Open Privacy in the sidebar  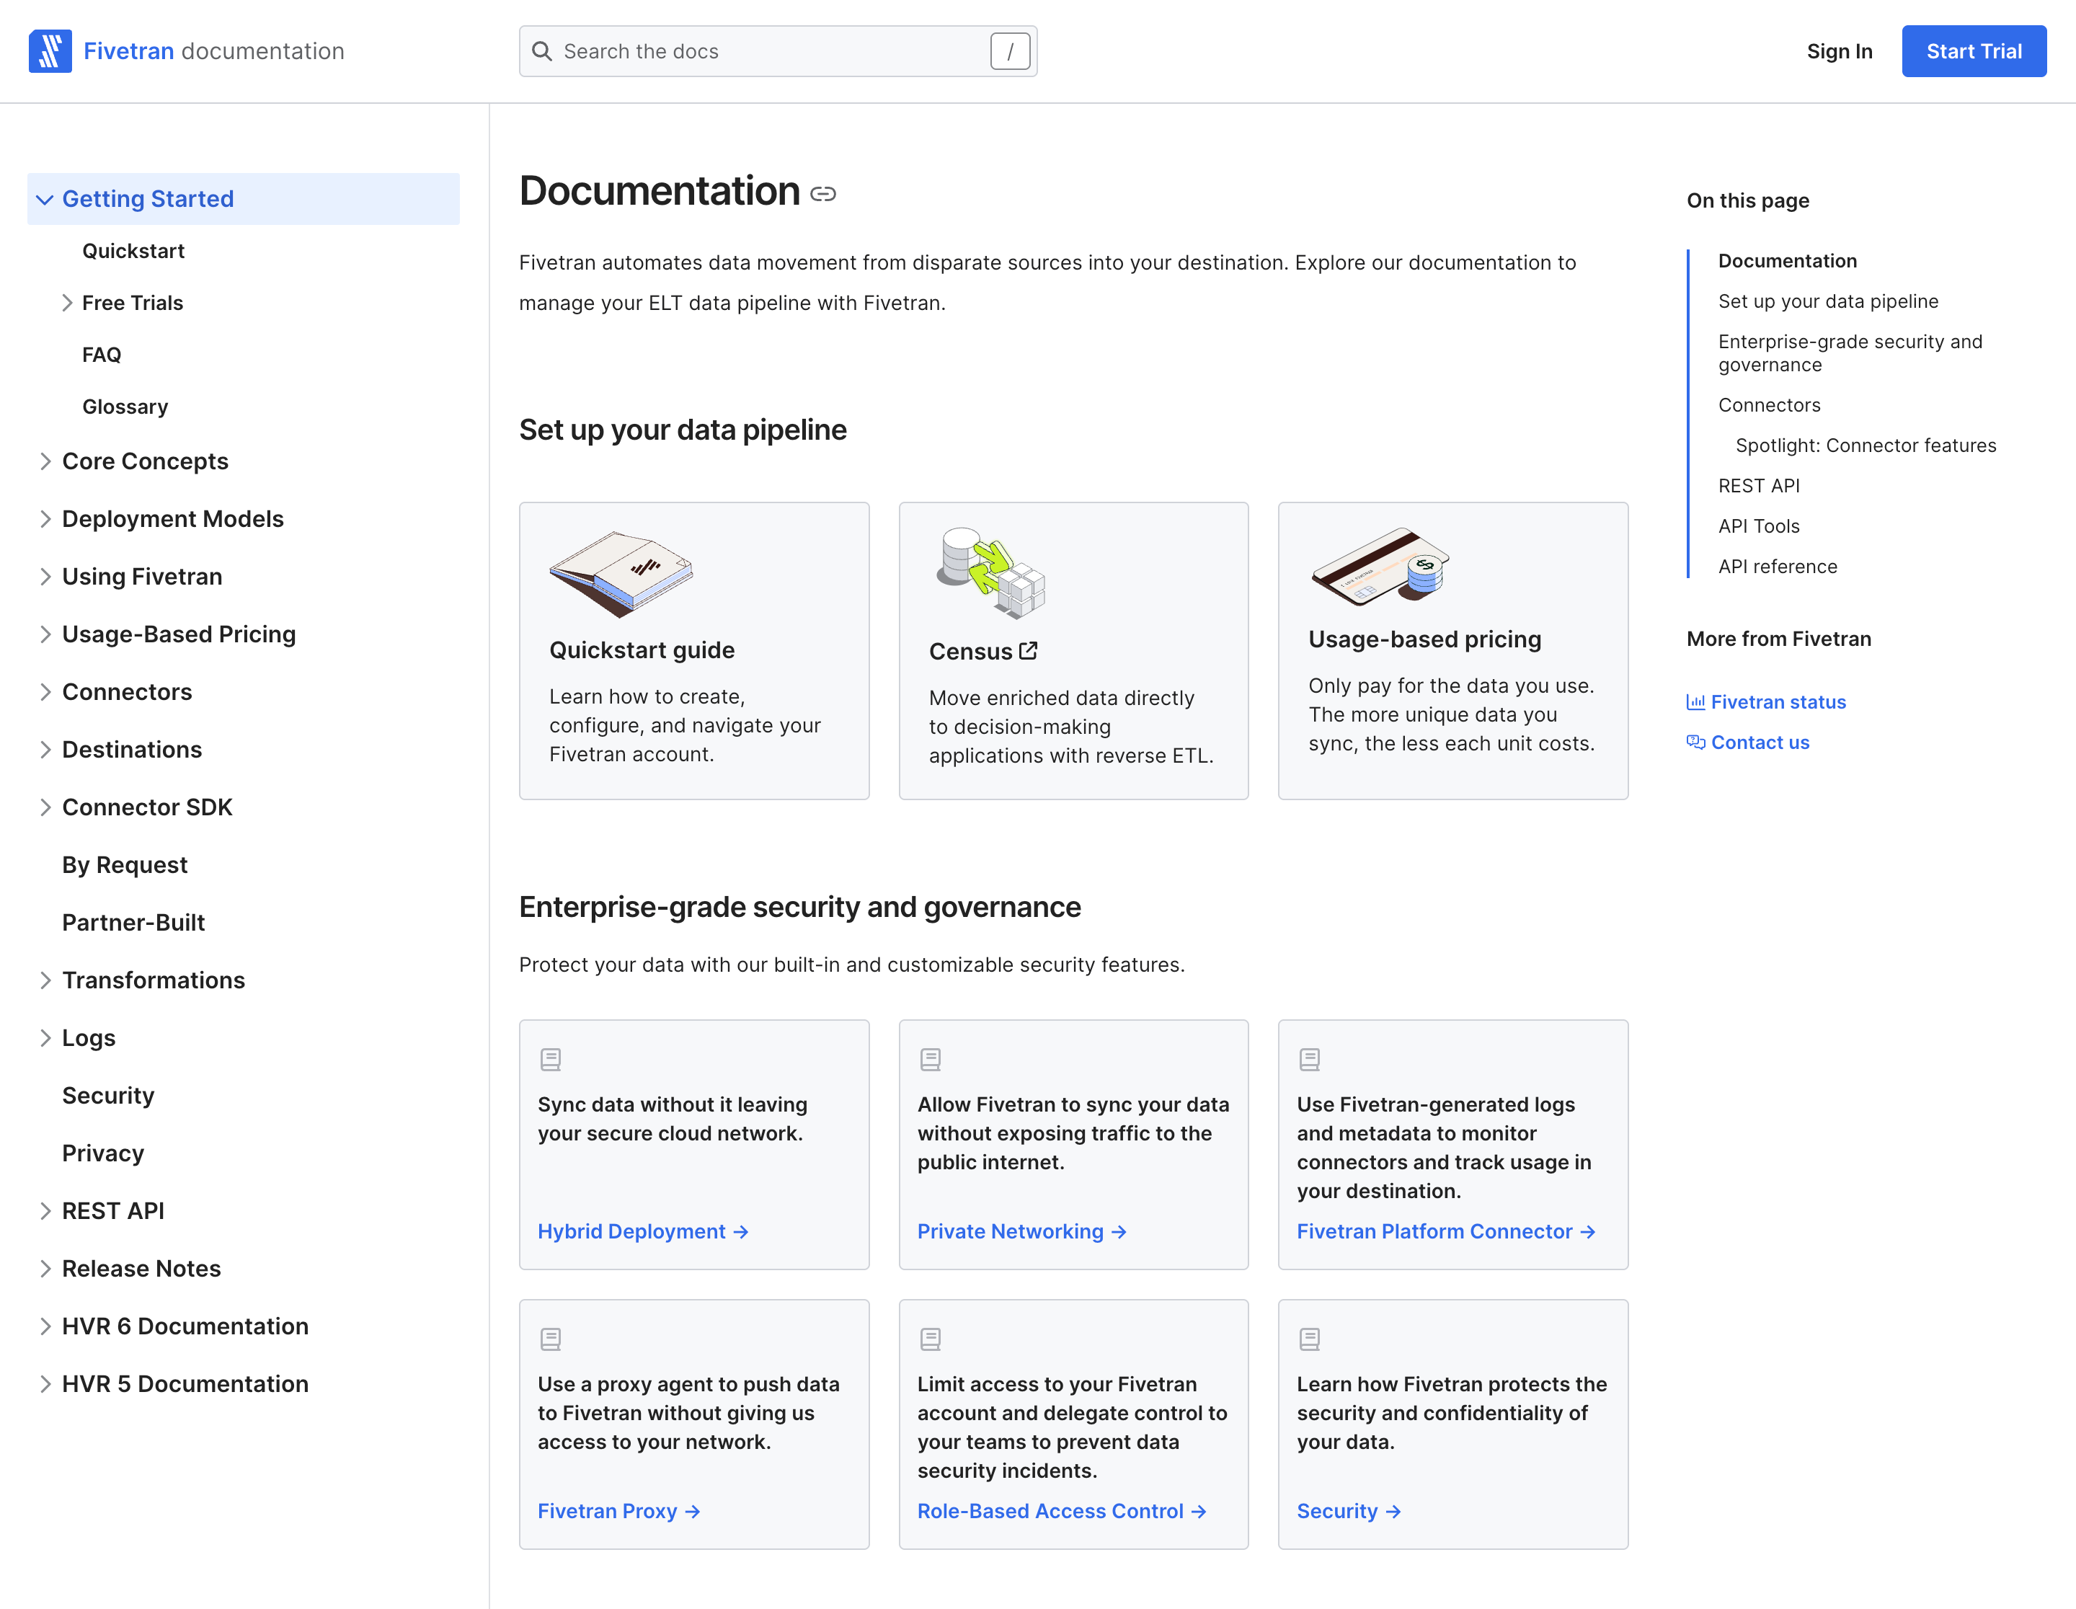click(x=102, y=1154)
